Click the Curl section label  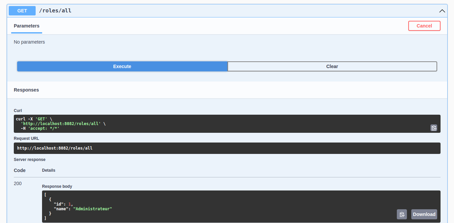(x=17, y=110)
